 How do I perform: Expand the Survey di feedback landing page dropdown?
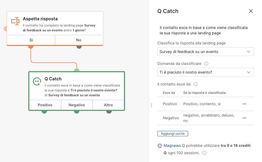point(205,52)
